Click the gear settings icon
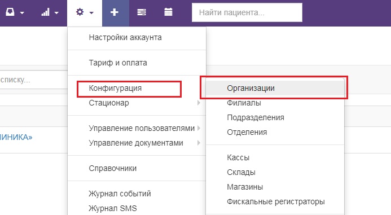The width and height of the screenshot is (391, 215). coord(80,12)
